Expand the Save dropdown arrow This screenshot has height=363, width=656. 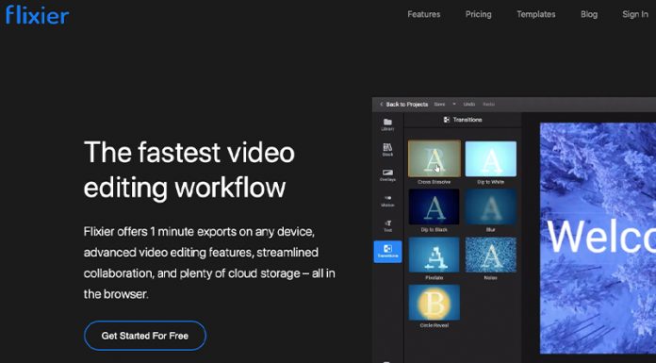tap(454, 105)
